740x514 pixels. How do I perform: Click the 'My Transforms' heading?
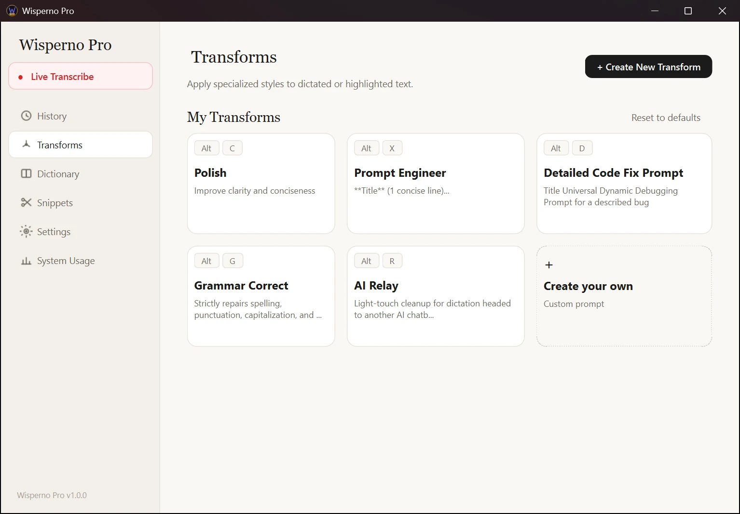pyautogui.click(x=233, y=117)
